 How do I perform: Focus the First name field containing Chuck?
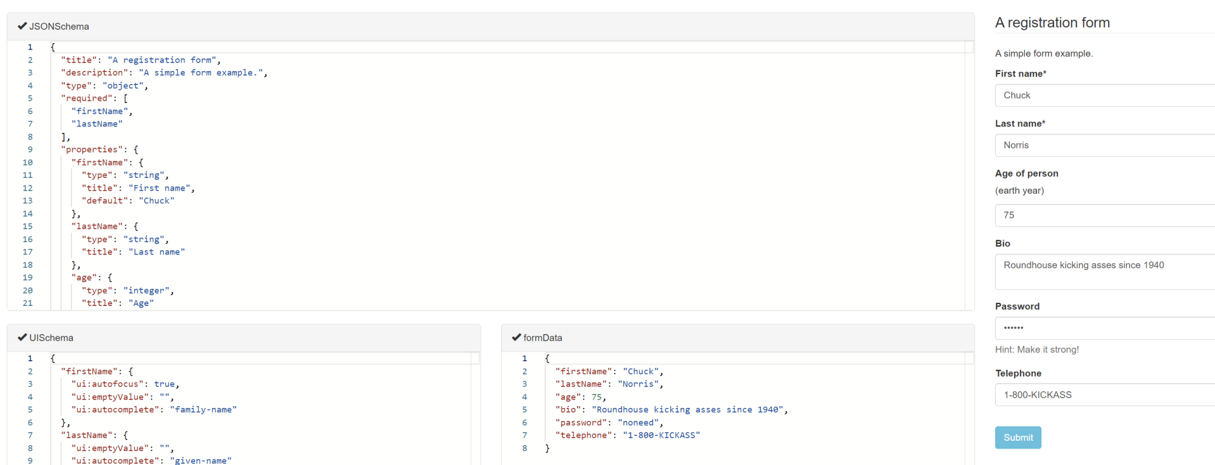[1103, 95]
